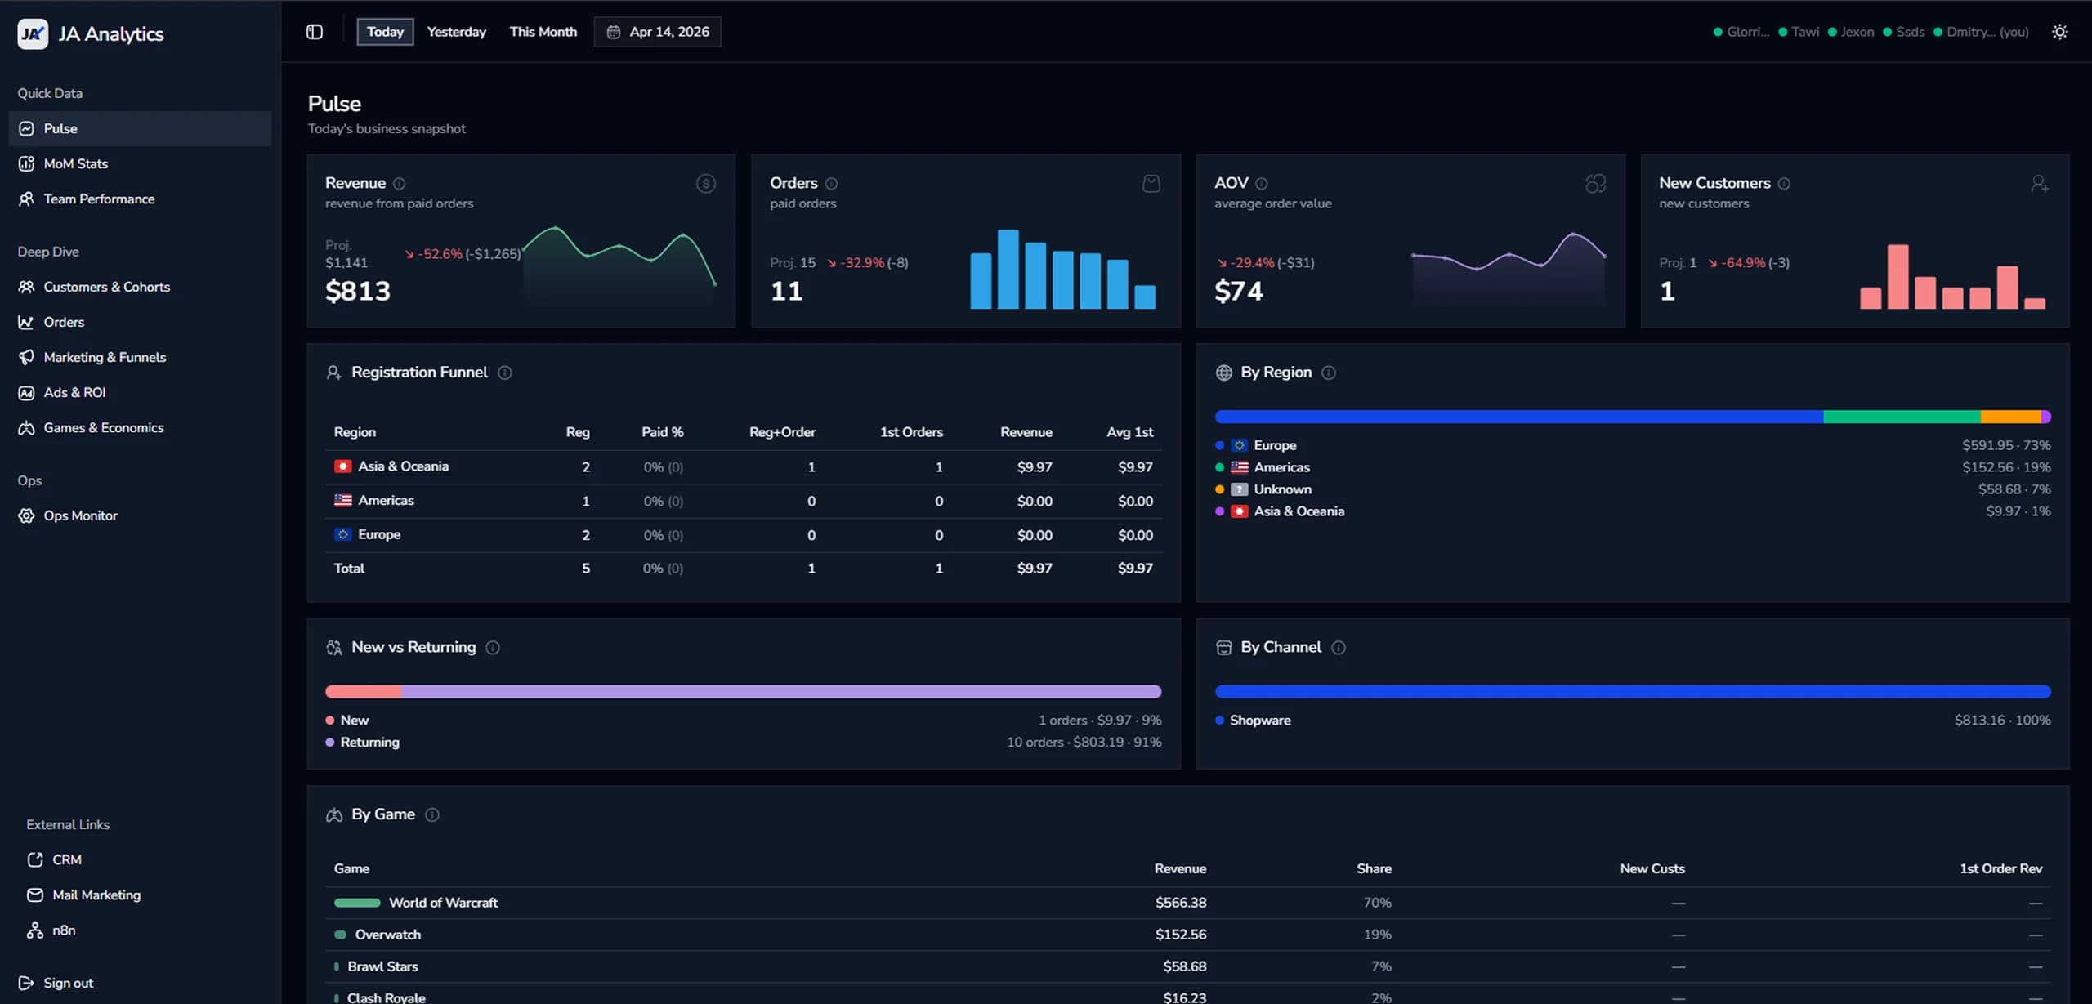This screenshot has width=2092, height=1004.
Task: Open MoM Stats page
Action: (x=75, y=163)
